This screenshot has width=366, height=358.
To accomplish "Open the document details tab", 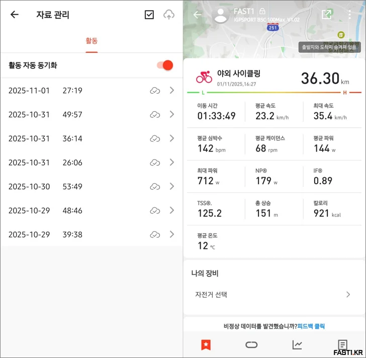I will pyautogui.click(x=342, y=345).
